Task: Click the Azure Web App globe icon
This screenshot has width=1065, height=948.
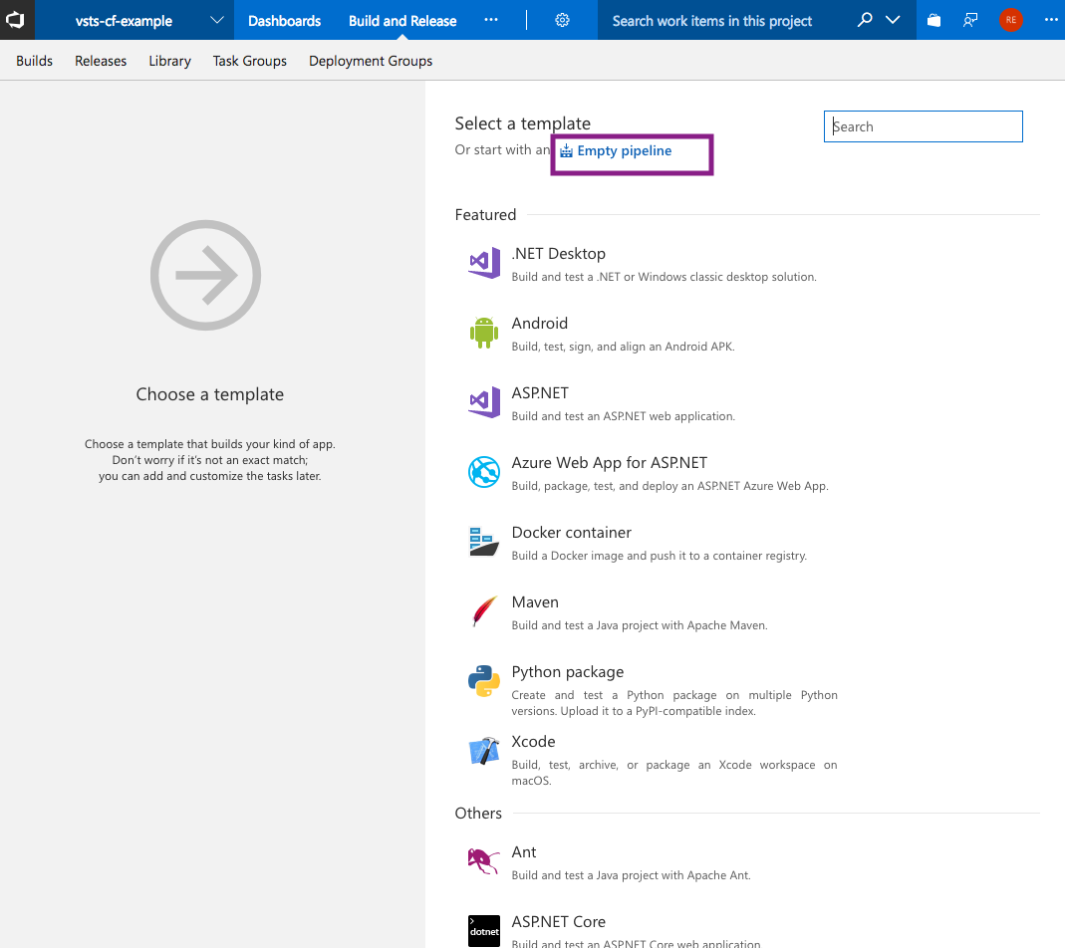Action: pos(484,472)
